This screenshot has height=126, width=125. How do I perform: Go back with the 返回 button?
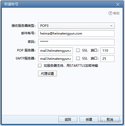[68, 119]
